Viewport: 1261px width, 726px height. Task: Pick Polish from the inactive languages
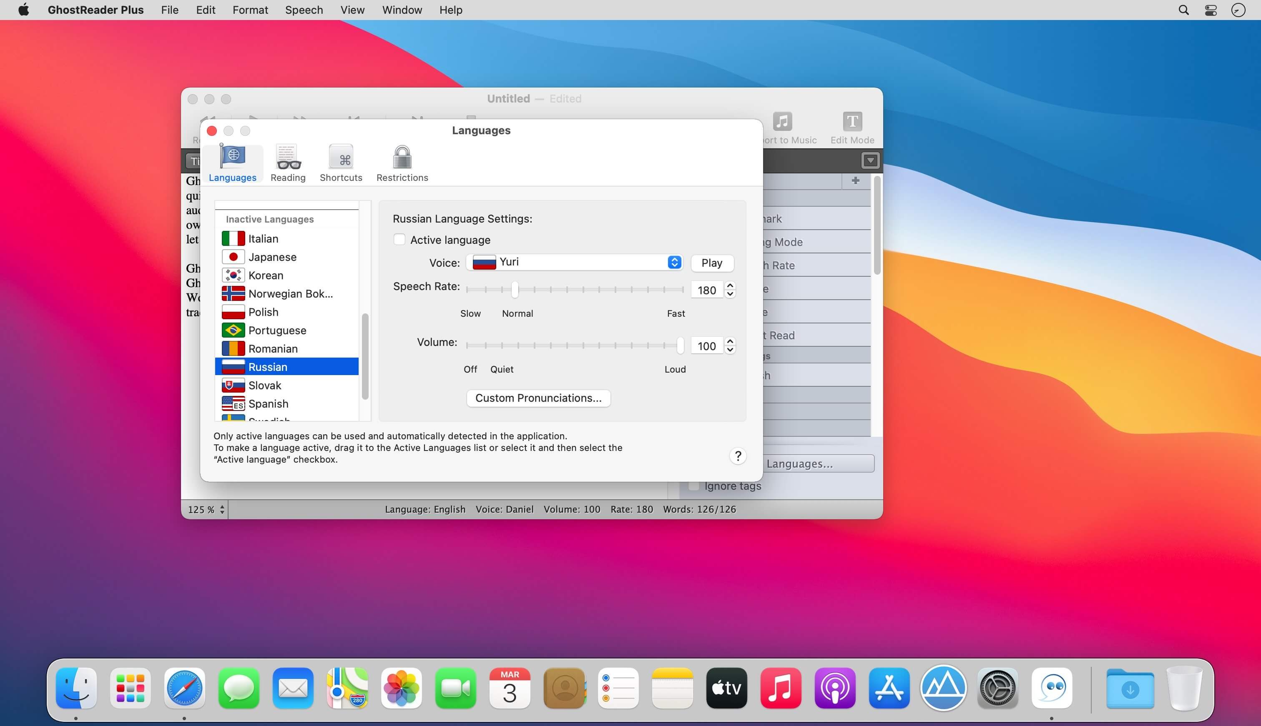point(287,312)
